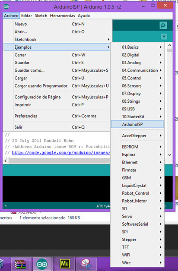Select Cerrar in the menu

[x=57, y=55]
